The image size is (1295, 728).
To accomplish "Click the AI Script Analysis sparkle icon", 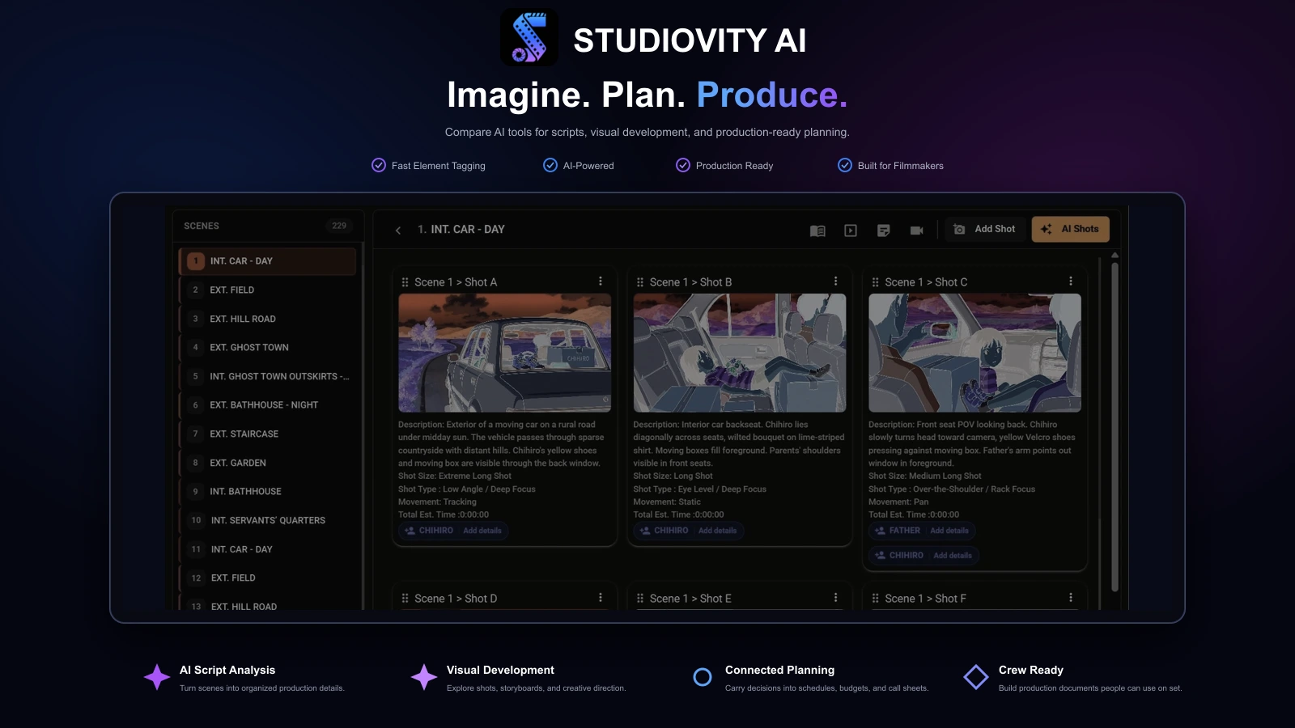I will tap(157, 677).
